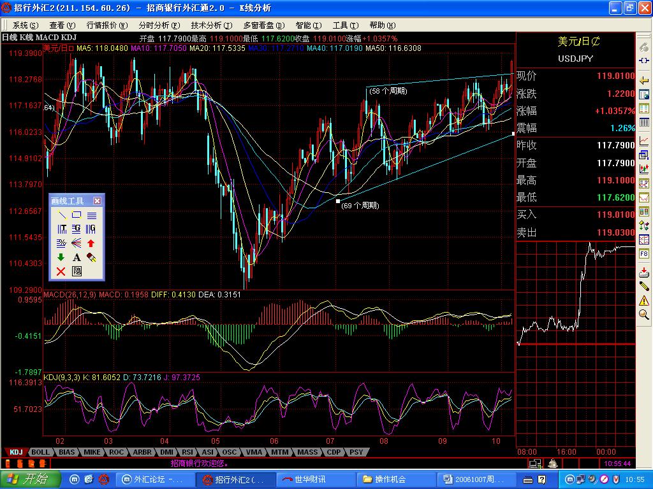Pick the green down arrow marker tool

62,257
